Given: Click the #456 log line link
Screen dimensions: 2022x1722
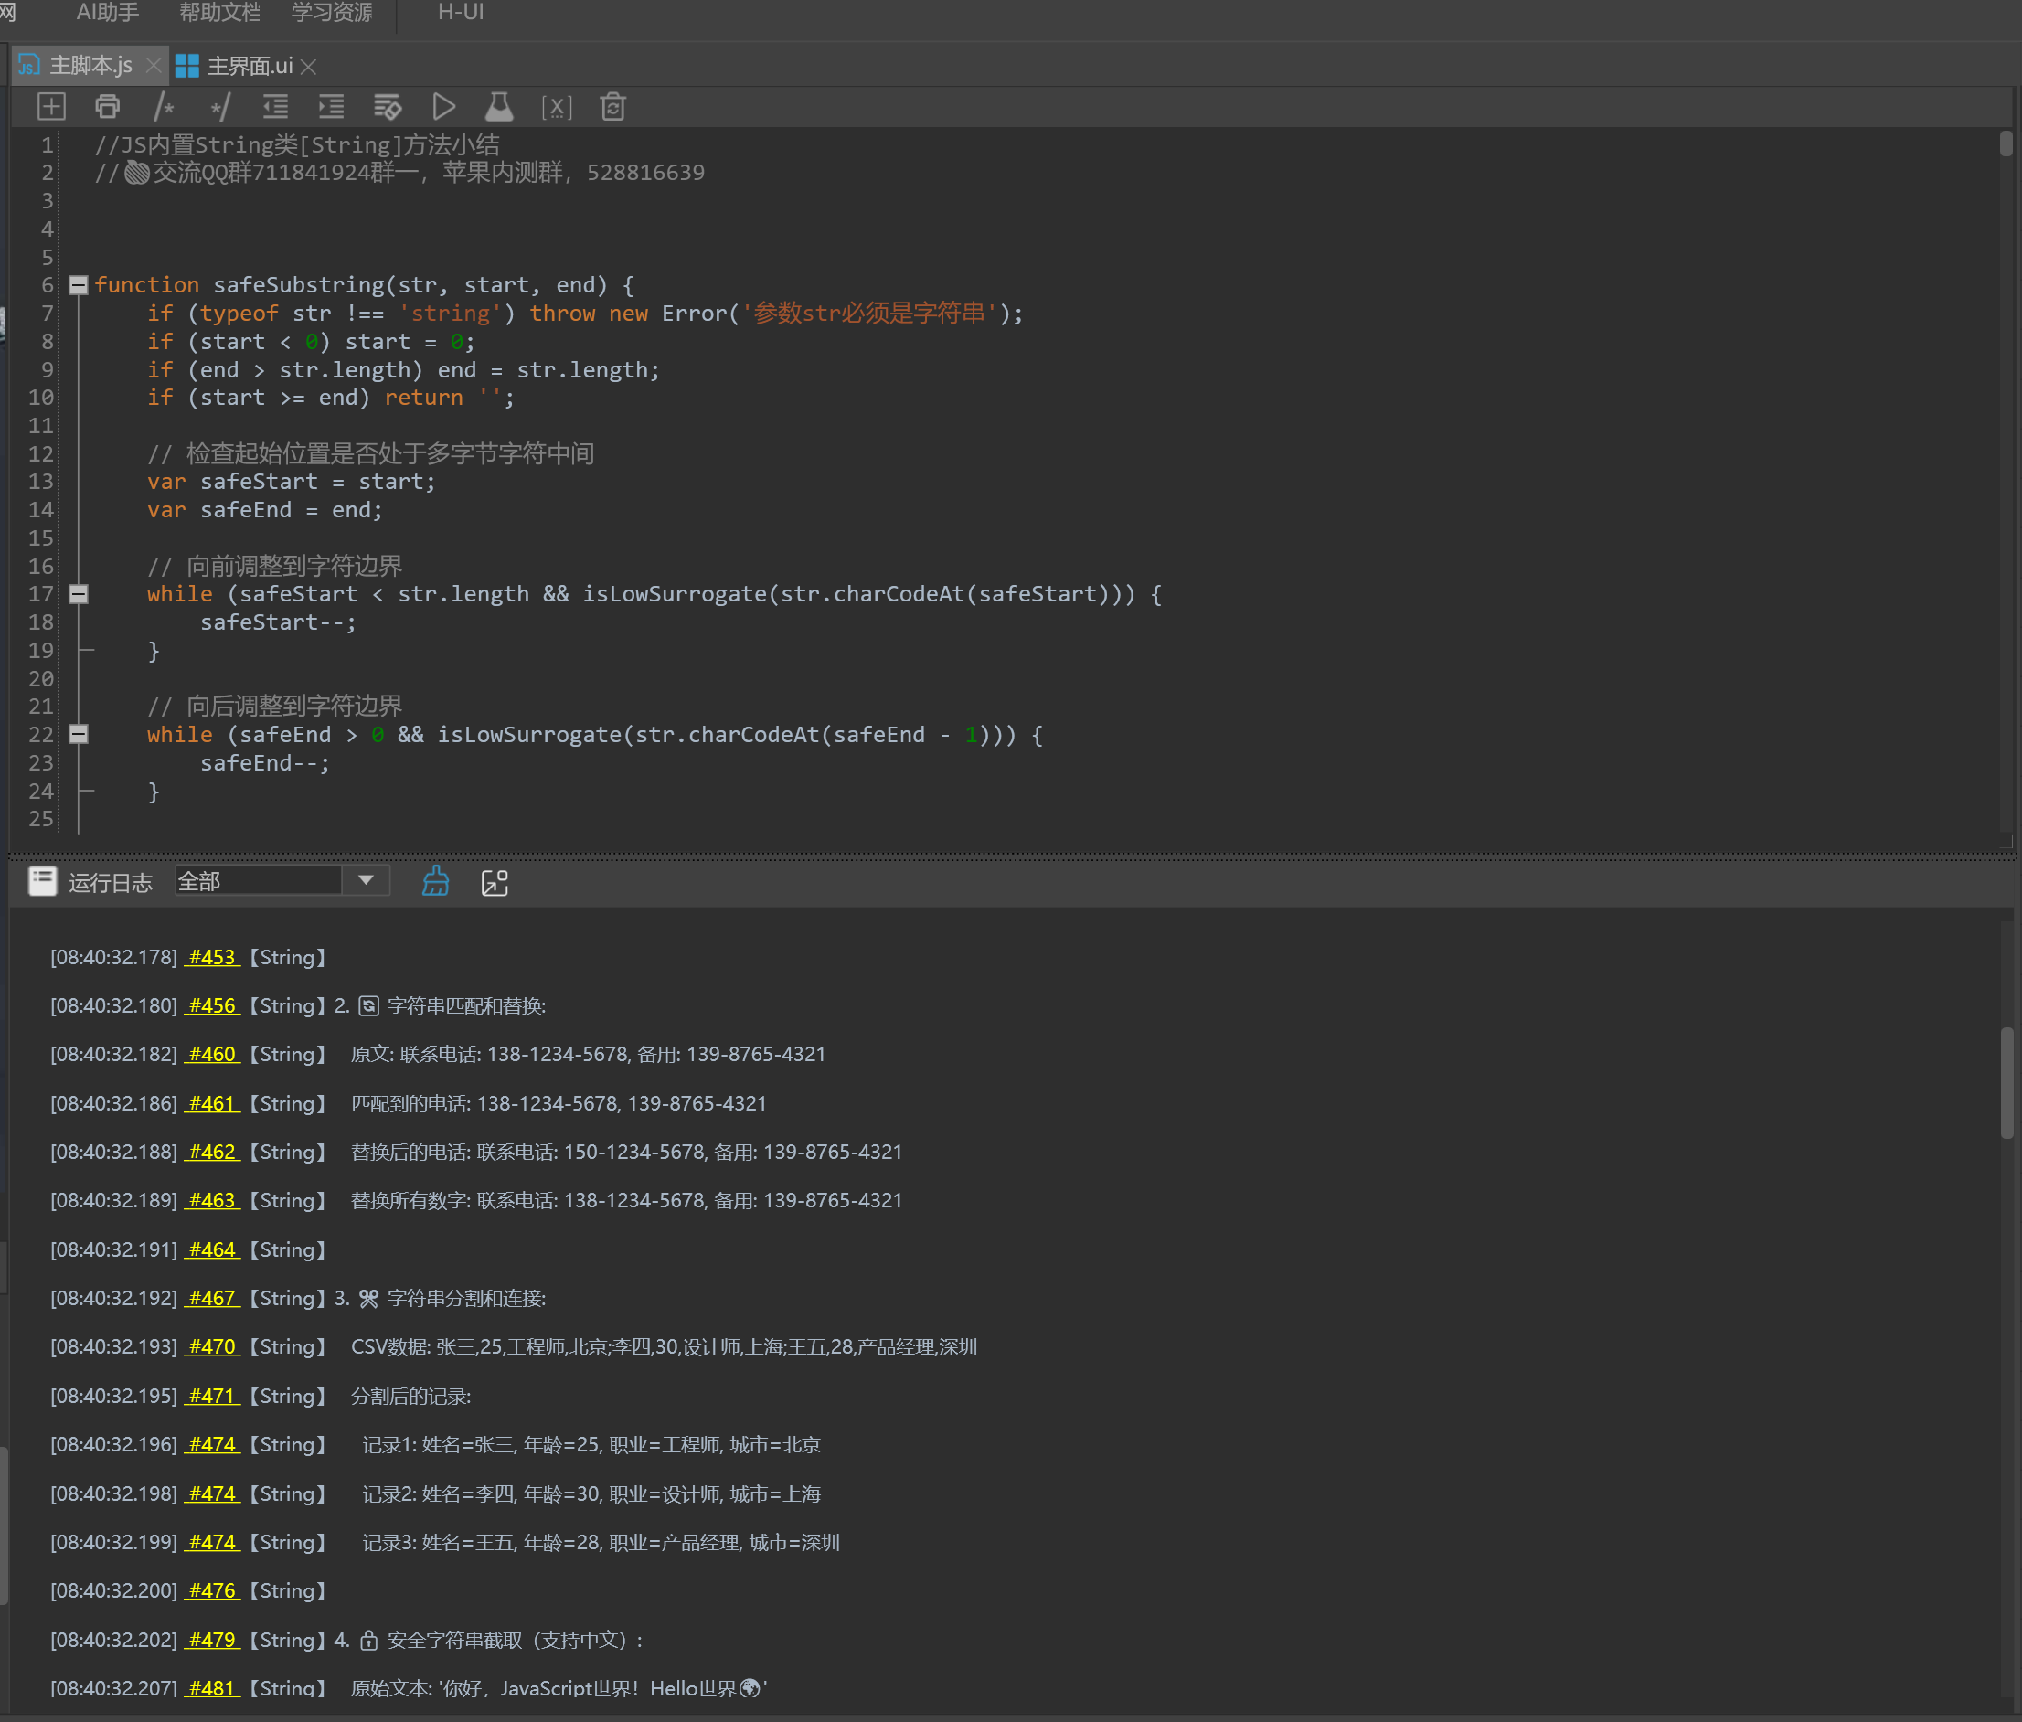Looking at the screenshot, I should (x=212, y=1006).
